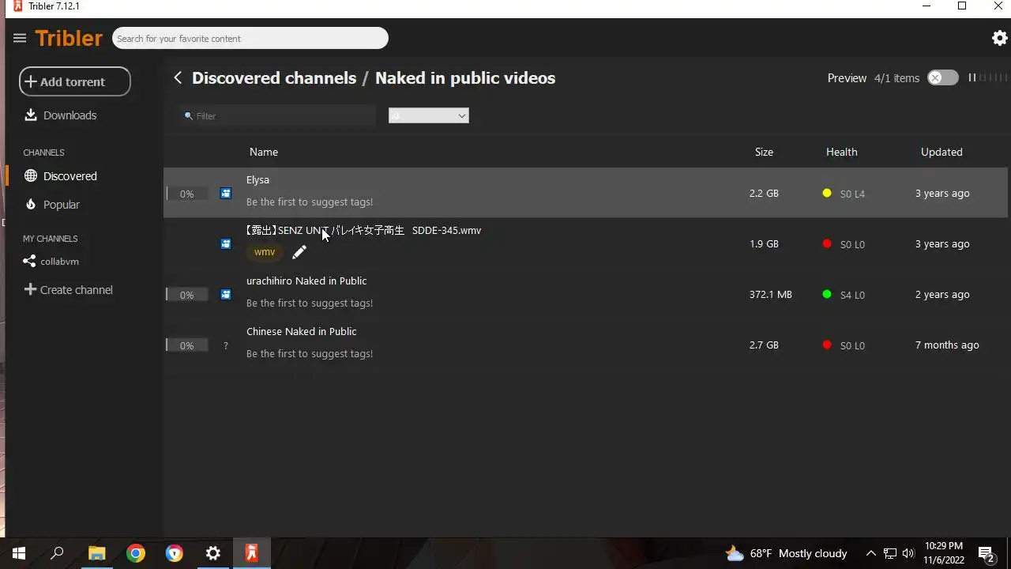
Task: Open Google Chrome from taskbar
Action: pyautogui.click(x=136, y=553)
